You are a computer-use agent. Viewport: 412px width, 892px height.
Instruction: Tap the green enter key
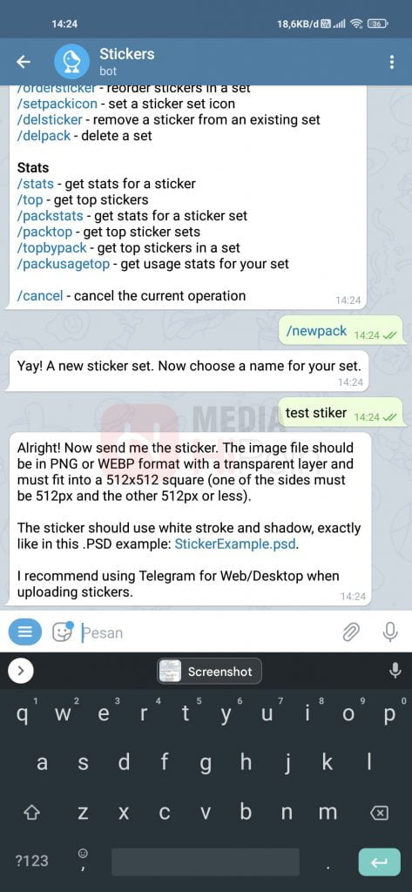tap(380, 862)
